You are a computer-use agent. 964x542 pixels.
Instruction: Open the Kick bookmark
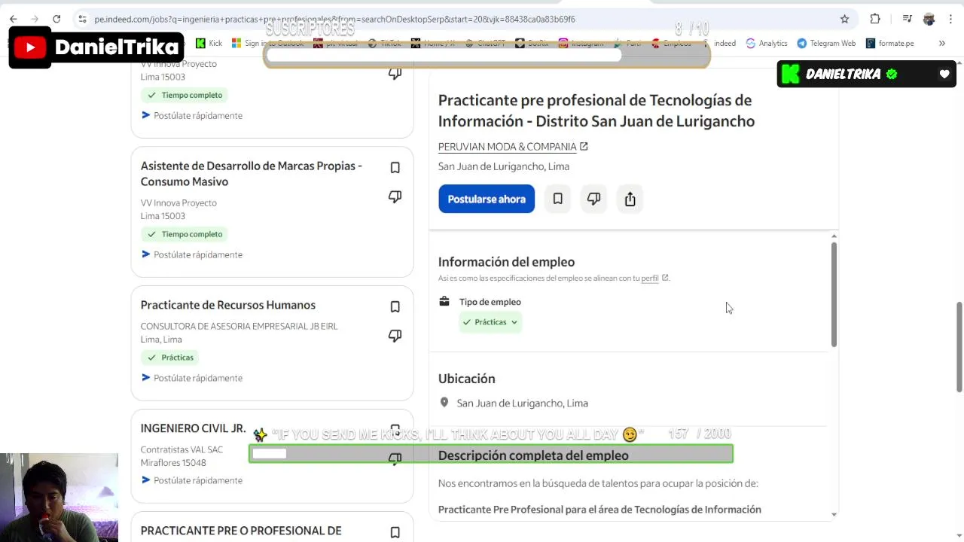(x=209, y=43)
